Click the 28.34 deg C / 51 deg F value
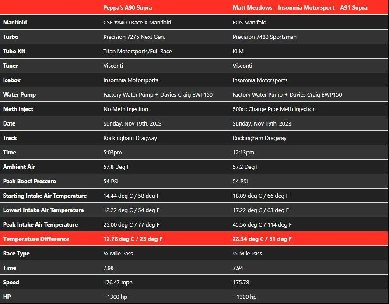Image resolution: width=389 pixels, height=304 pixels. pyautogui.click(x=262, y=239)
